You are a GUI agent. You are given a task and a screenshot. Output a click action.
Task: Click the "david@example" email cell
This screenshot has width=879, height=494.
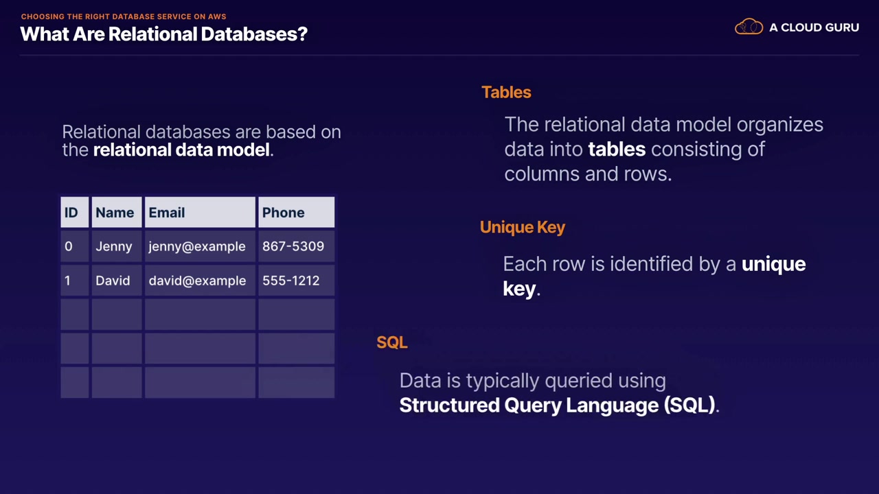(x=197, y=281)
